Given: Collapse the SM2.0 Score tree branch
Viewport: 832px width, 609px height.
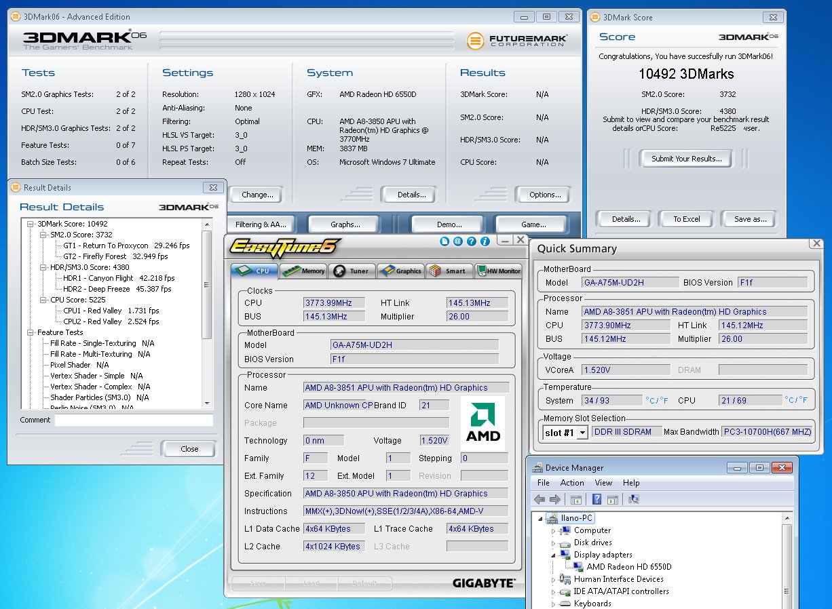Looking at the screenshot, I should [43, 235].
